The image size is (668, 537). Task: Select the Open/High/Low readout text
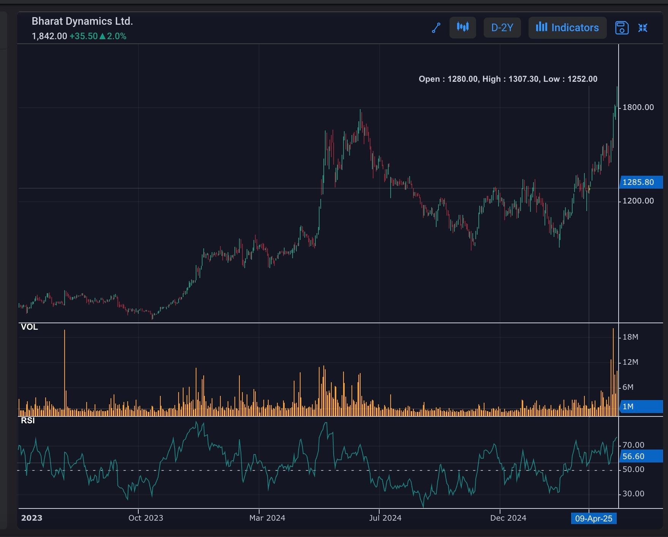pyautogui.click(x=508, y=79)
